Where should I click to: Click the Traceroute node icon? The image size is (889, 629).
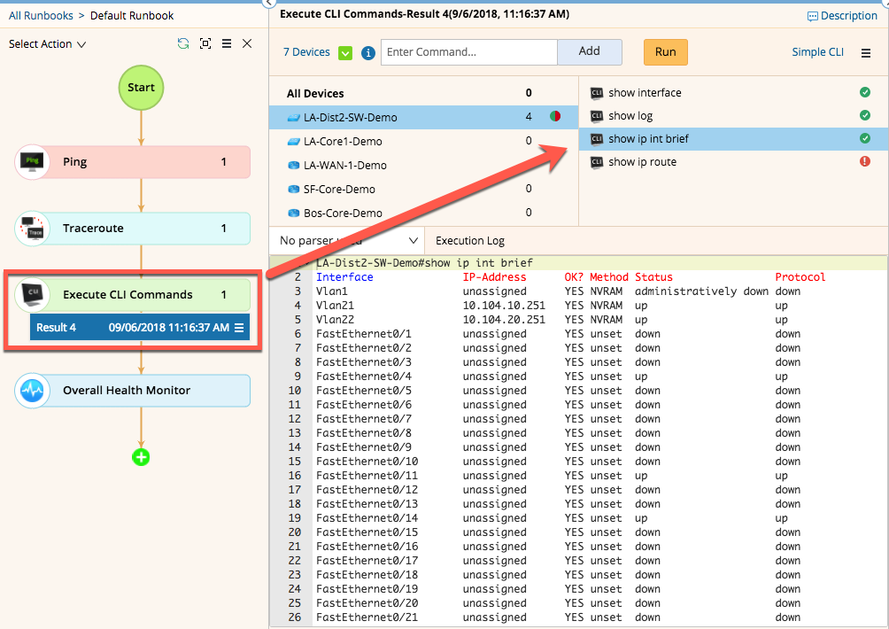pos(32,229)
